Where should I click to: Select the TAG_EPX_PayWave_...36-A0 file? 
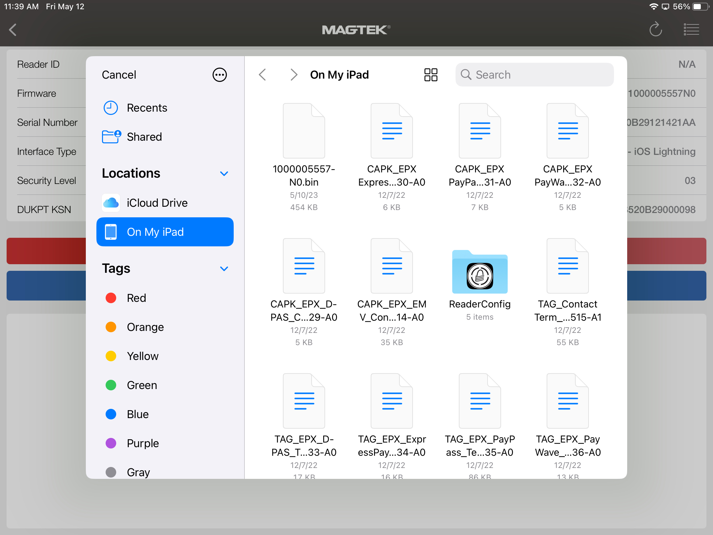click(568, 426)
